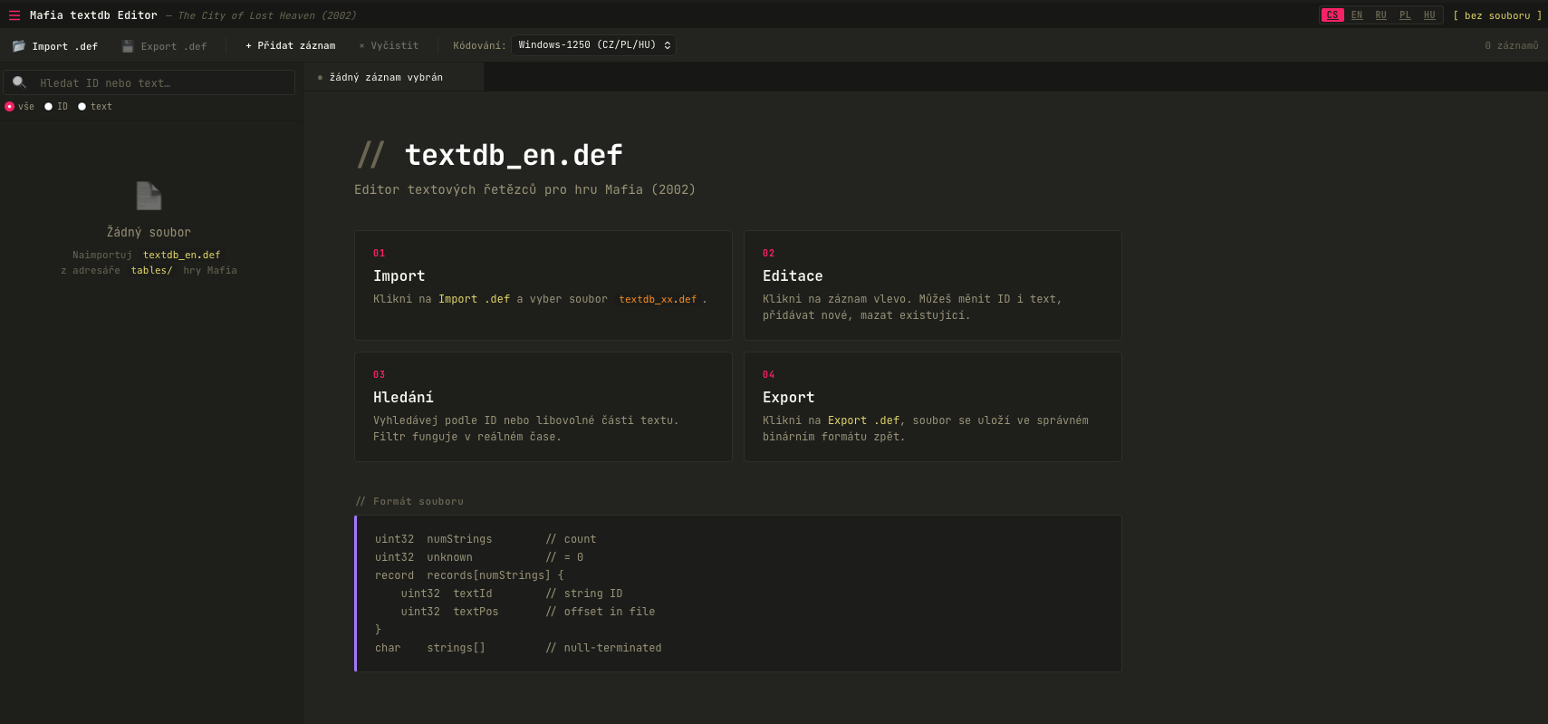The height and width of the screenshot is (724, 1548).
Task: Switch language to RU
Action: [x=1380, y=15]
